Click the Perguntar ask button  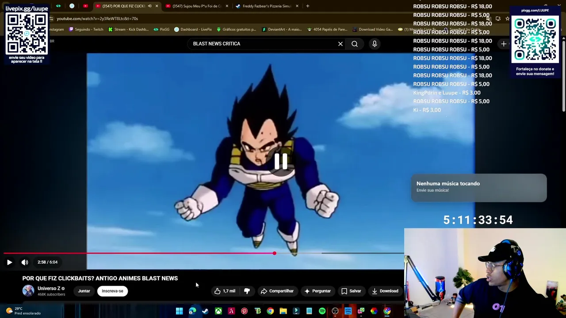(x=317, y=291)
